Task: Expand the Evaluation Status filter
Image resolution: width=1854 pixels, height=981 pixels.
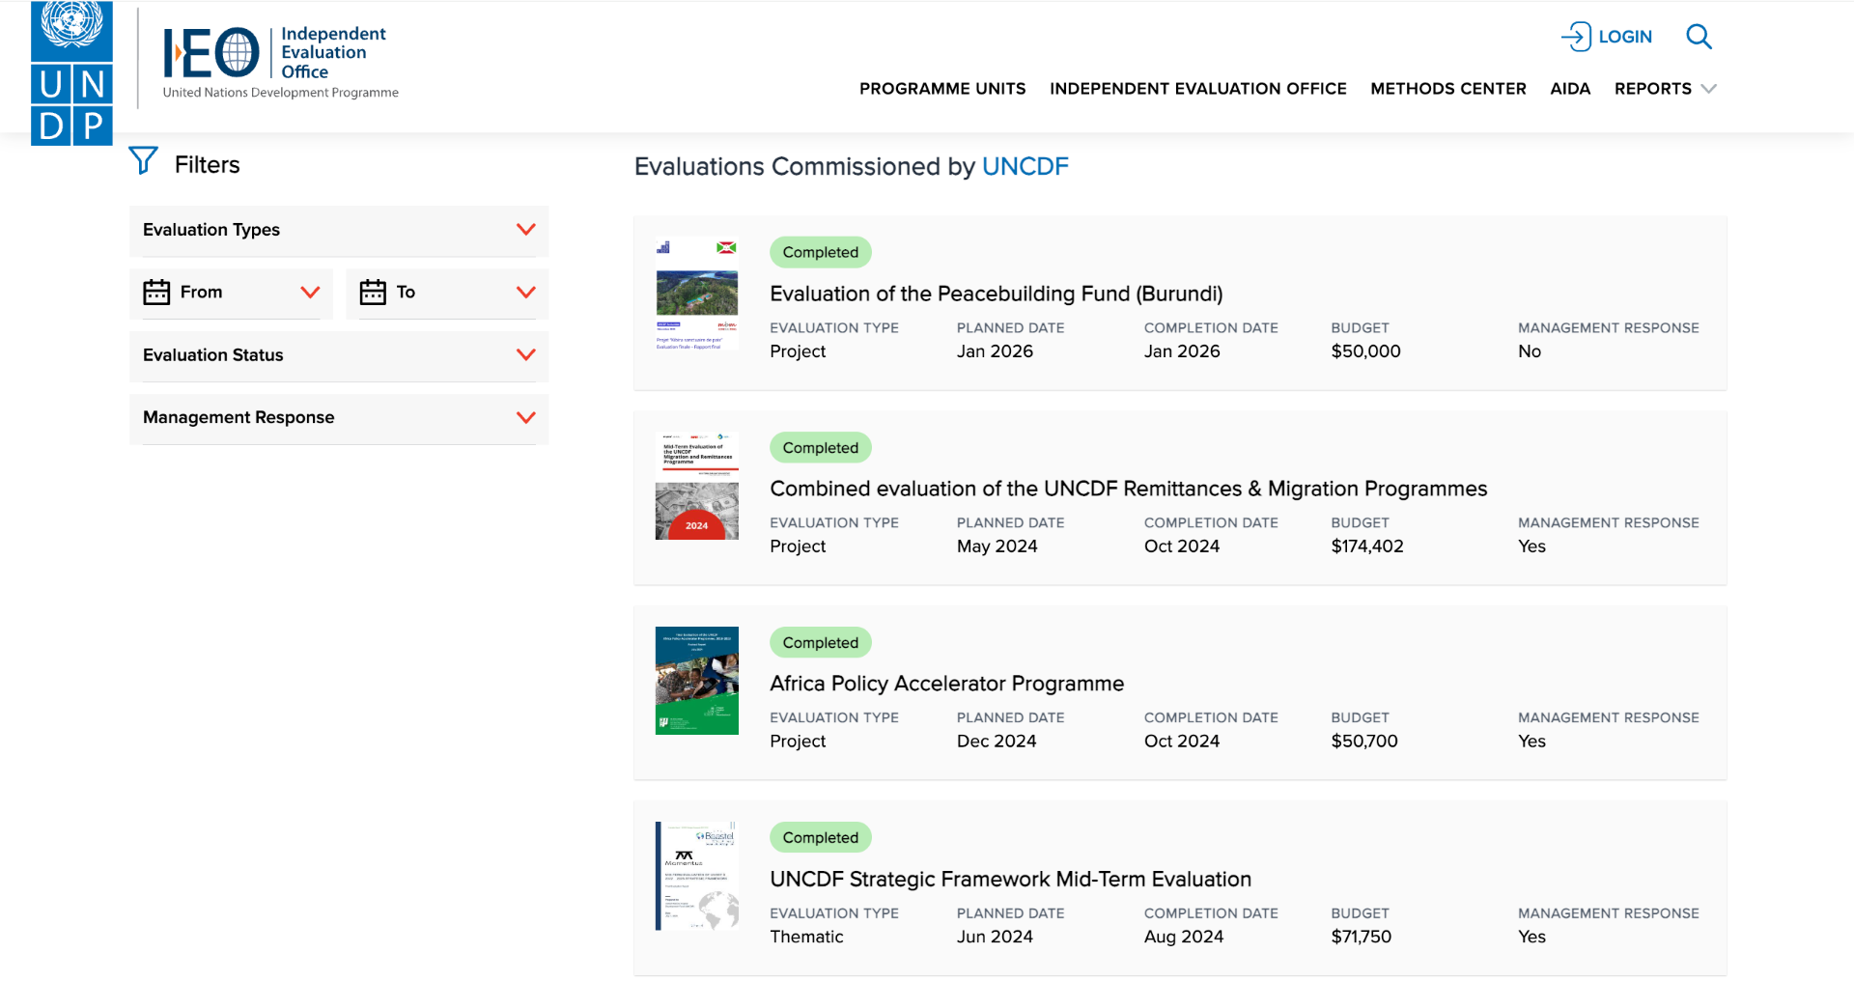Action: click(x=339, y=355)
